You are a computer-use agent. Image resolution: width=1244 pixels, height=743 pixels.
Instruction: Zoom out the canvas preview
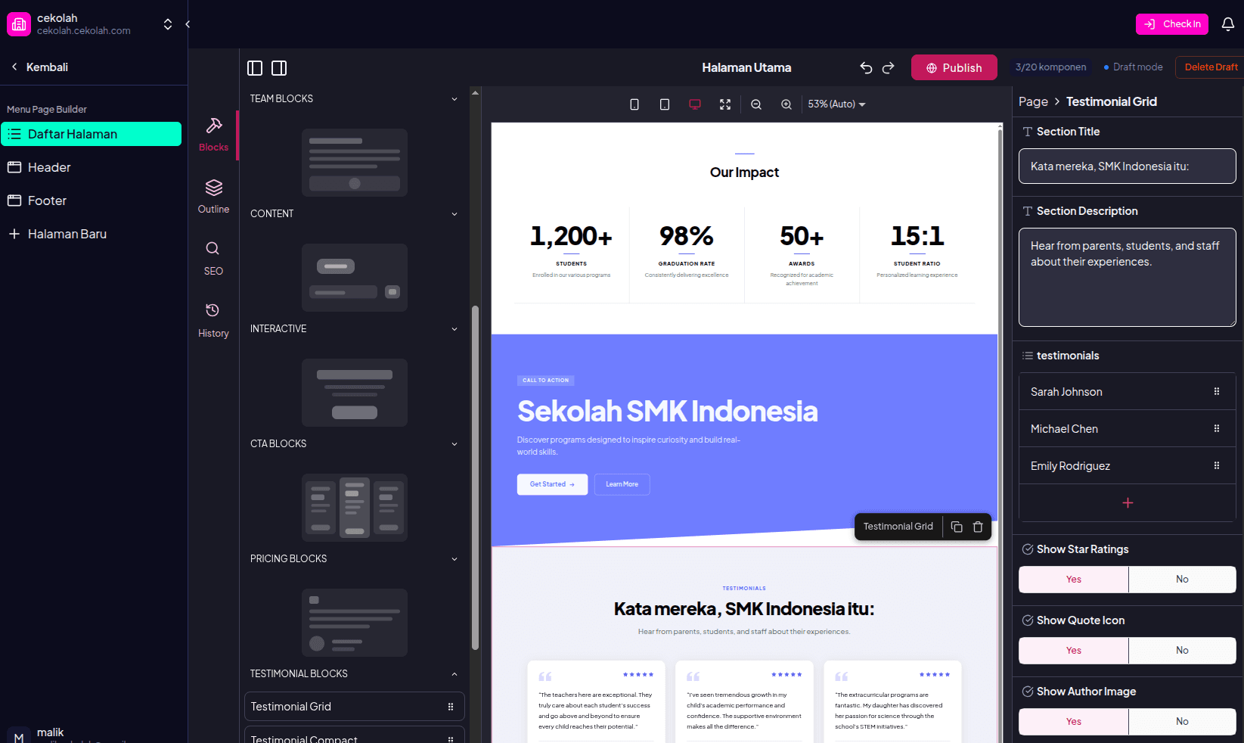pos(755,104)
